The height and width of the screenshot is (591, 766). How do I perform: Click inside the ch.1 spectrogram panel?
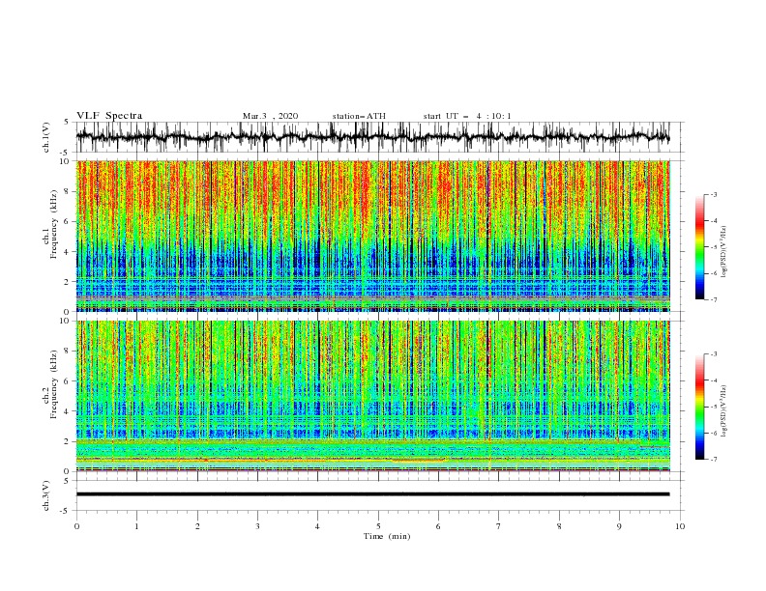(372, 236)
